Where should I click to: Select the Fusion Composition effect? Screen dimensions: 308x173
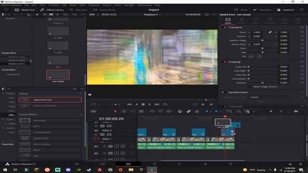click(x=50, y=106)
